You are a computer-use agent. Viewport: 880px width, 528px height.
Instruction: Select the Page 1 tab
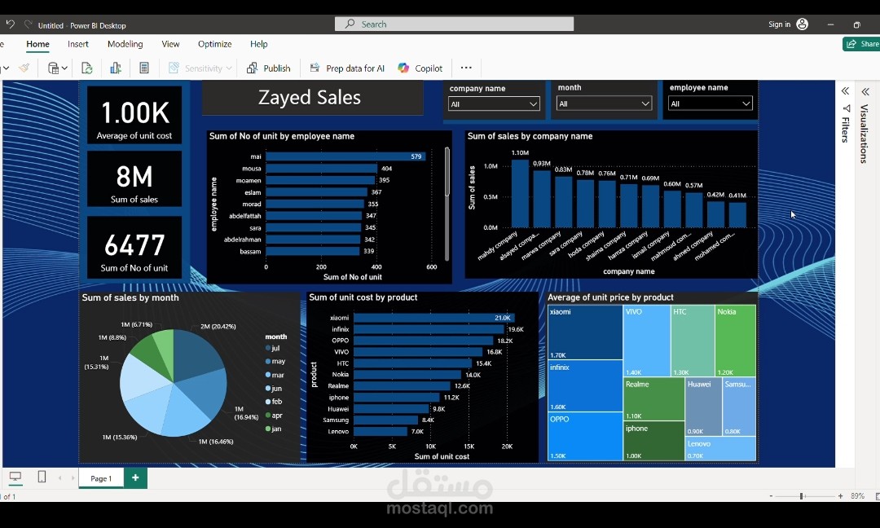point(101,478)
